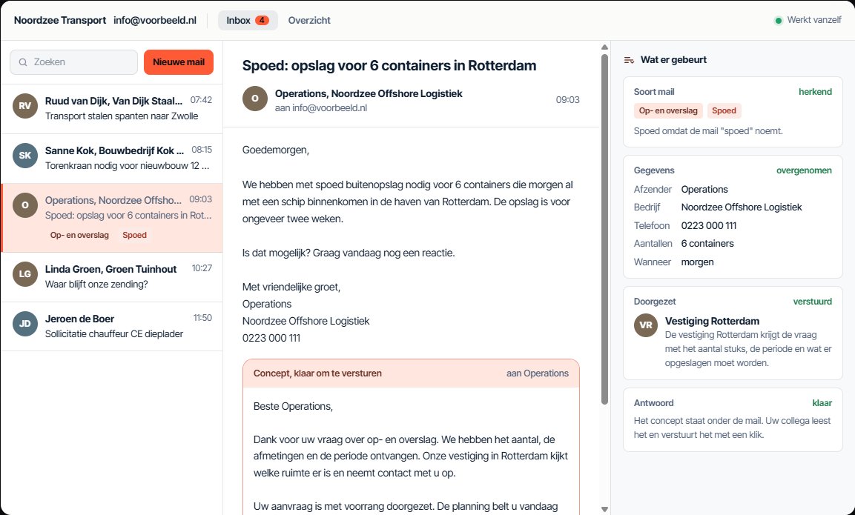Click the SK avatar of Sanne Kok
Screen dimensions: 855x515
[x=25, y=156]
